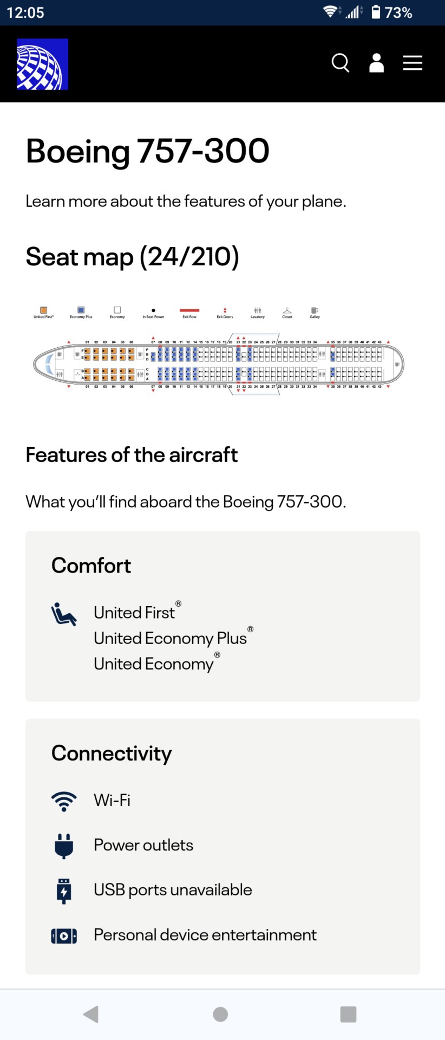
Task: Open the search magnifier icon
Action: click(x=341, y=63)
